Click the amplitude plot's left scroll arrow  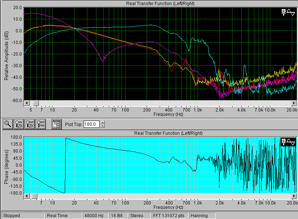point(27,103)
